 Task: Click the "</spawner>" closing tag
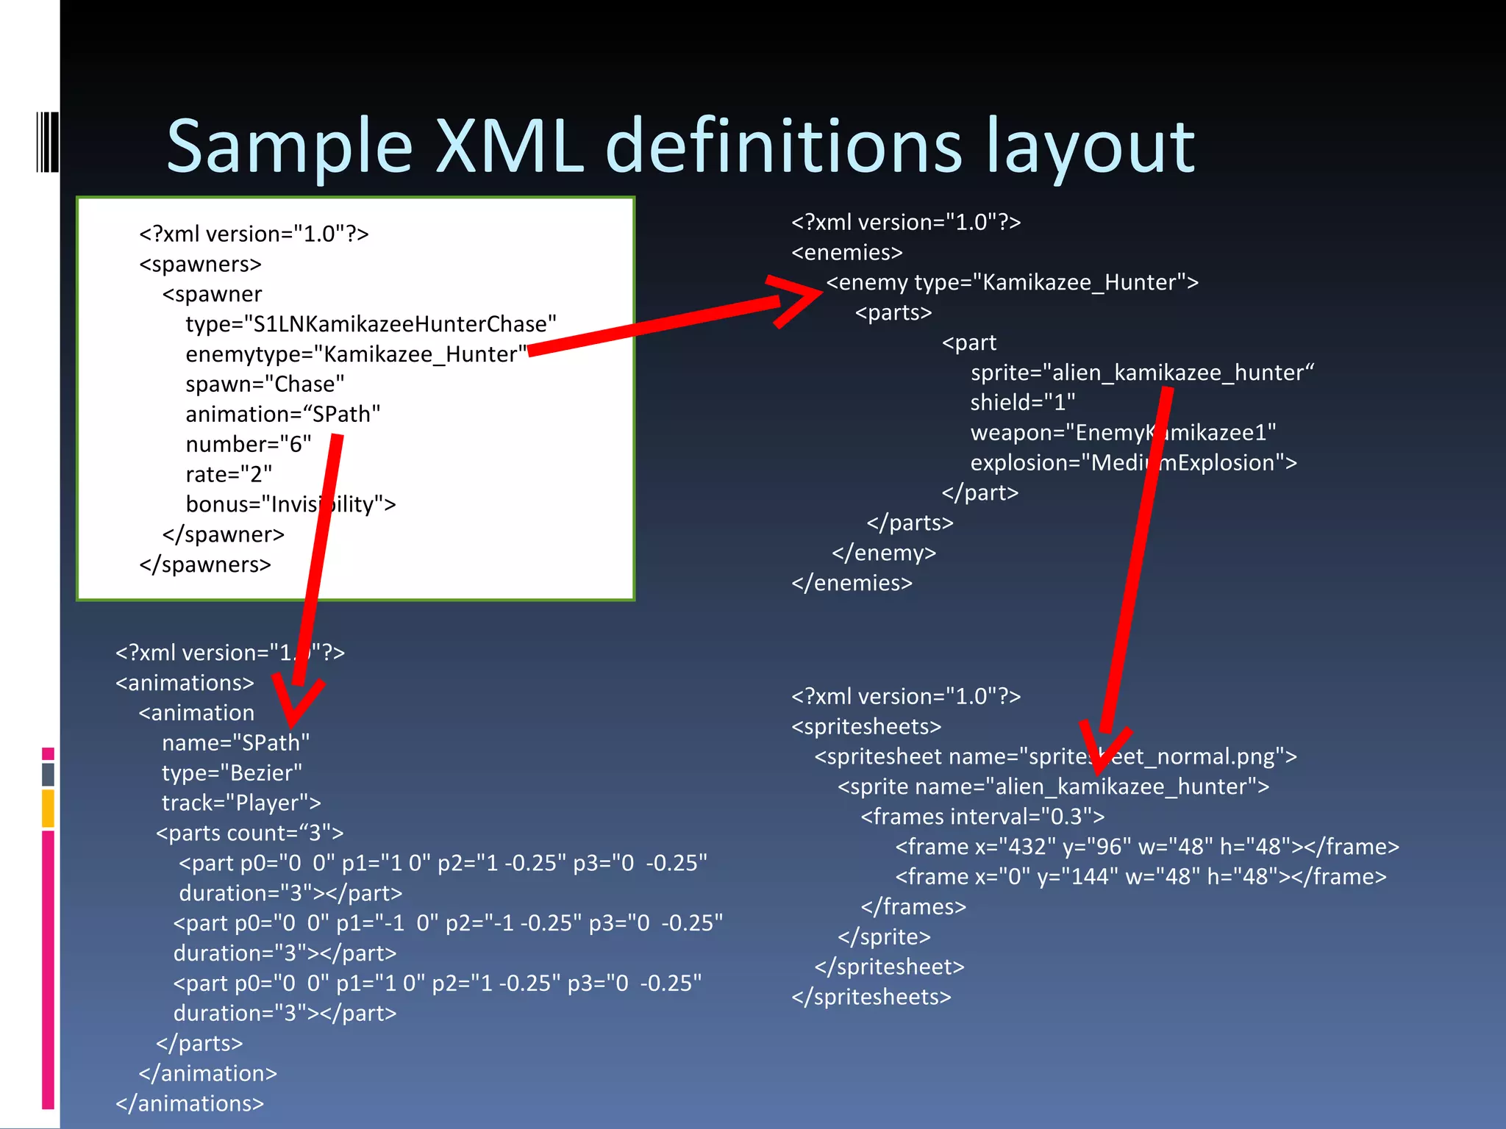223,534
